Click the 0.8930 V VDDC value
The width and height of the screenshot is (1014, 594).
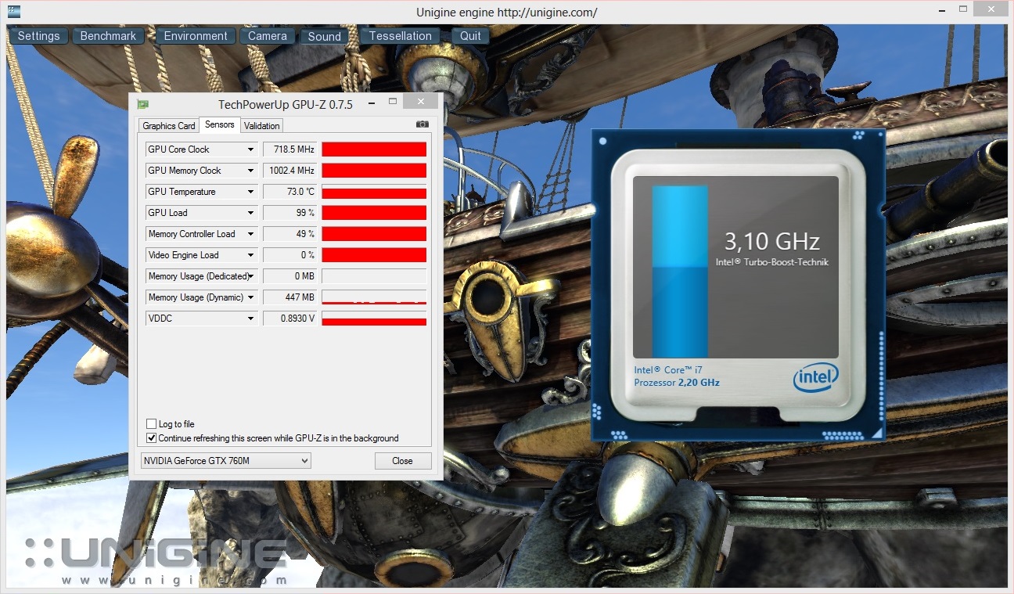tap(289, 319)
